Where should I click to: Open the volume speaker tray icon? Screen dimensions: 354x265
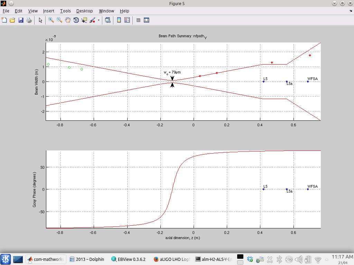[x=299, y=259]
